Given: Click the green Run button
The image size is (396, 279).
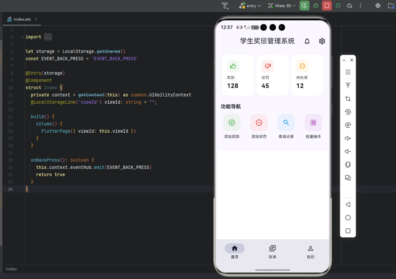Looking at the screenshot, I should click(x=304, y=6).
